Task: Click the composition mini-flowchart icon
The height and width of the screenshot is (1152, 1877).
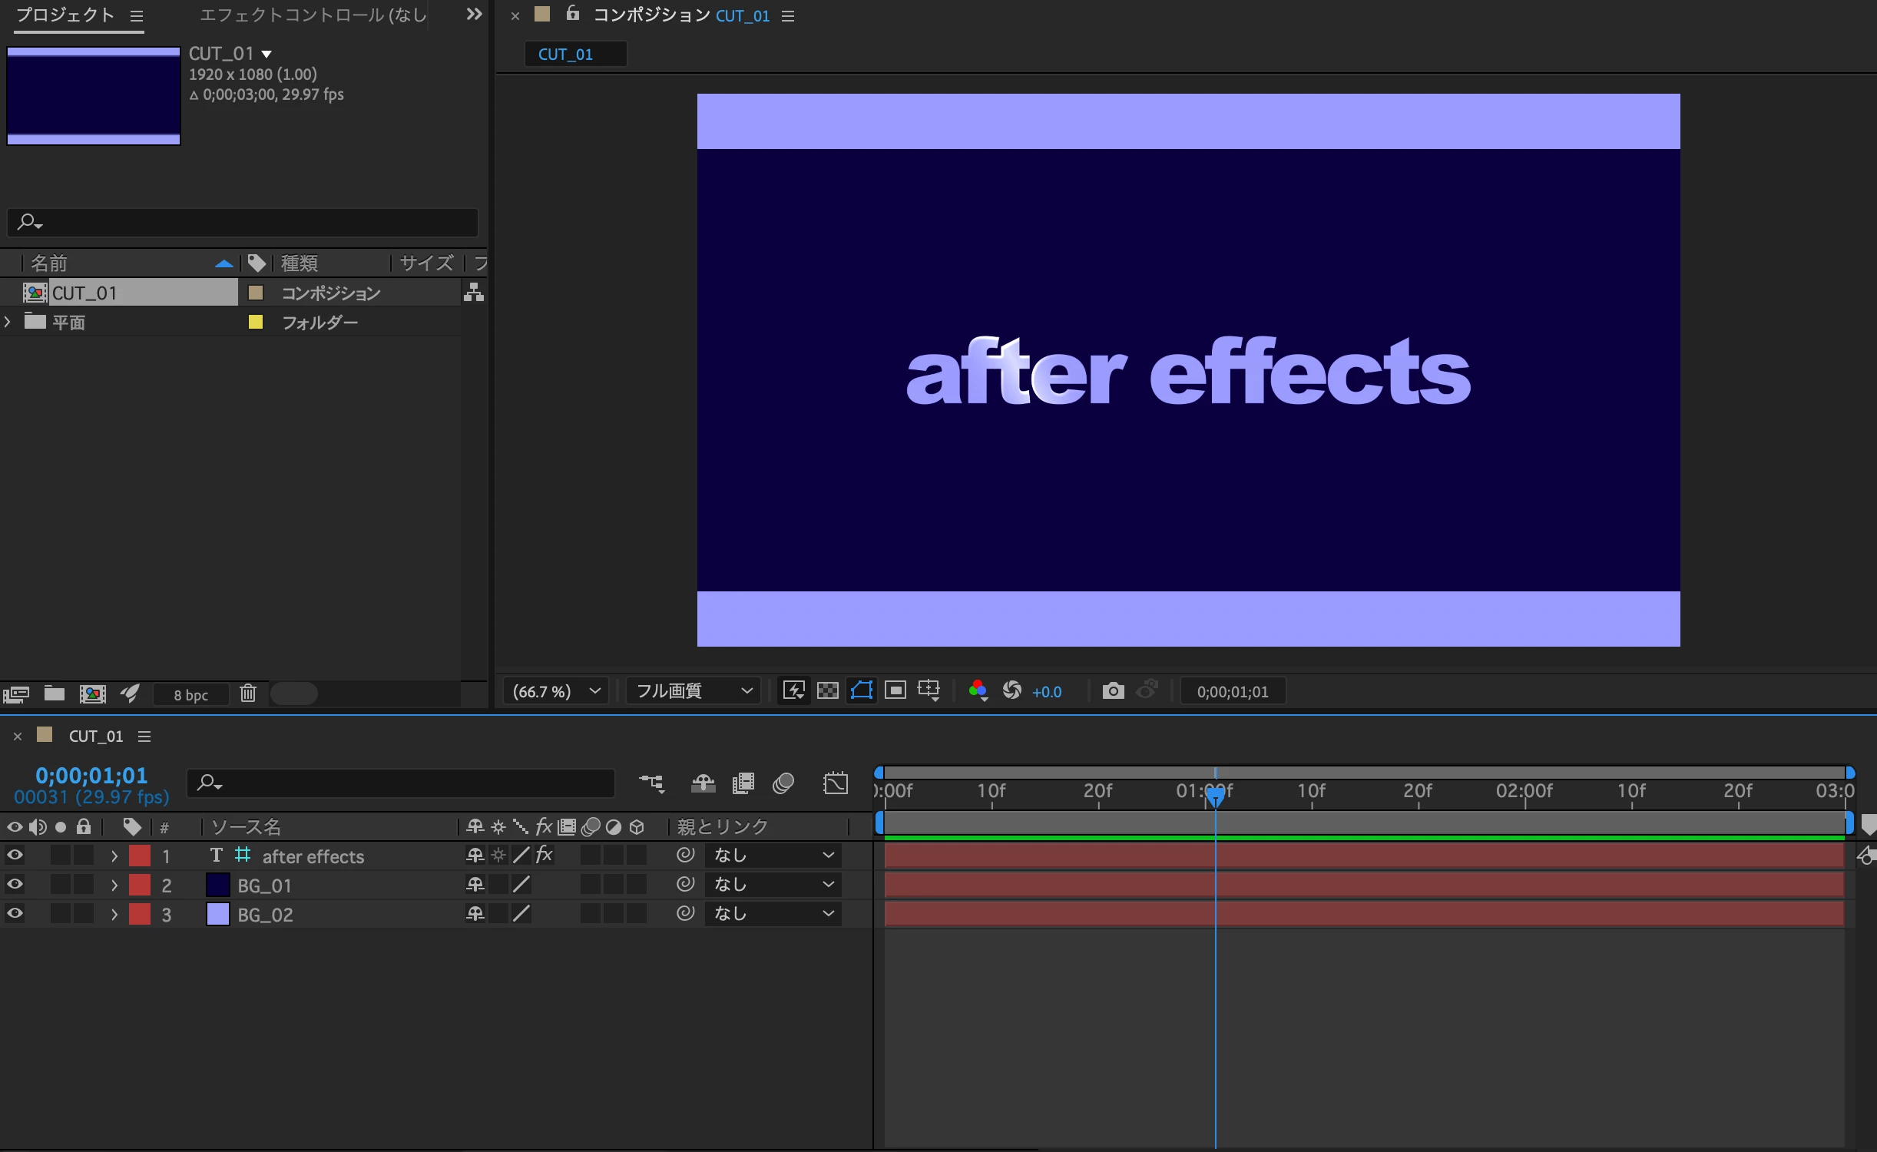Action: pyautogui.click(x=652, y=783)
